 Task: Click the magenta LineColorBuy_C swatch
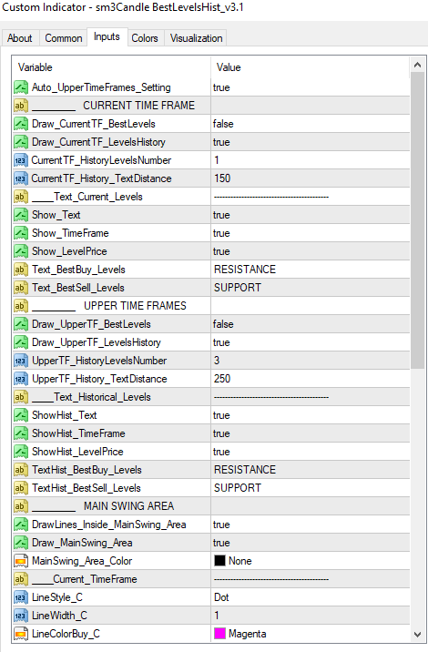pyautogui.click(x=219, y=634)
